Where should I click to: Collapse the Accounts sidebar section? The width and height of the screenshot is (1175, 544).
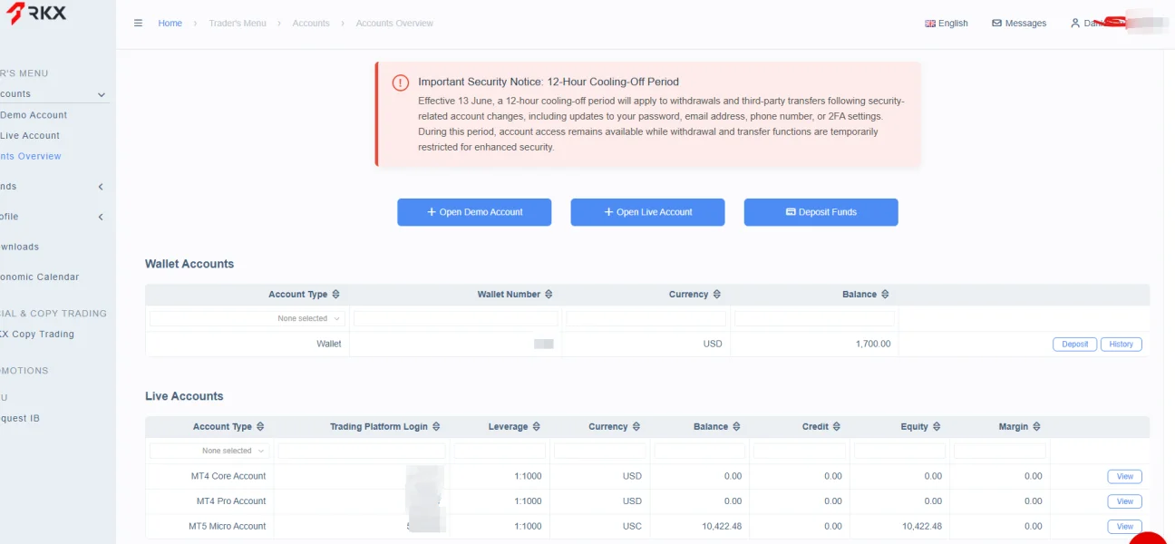(102, 94)
